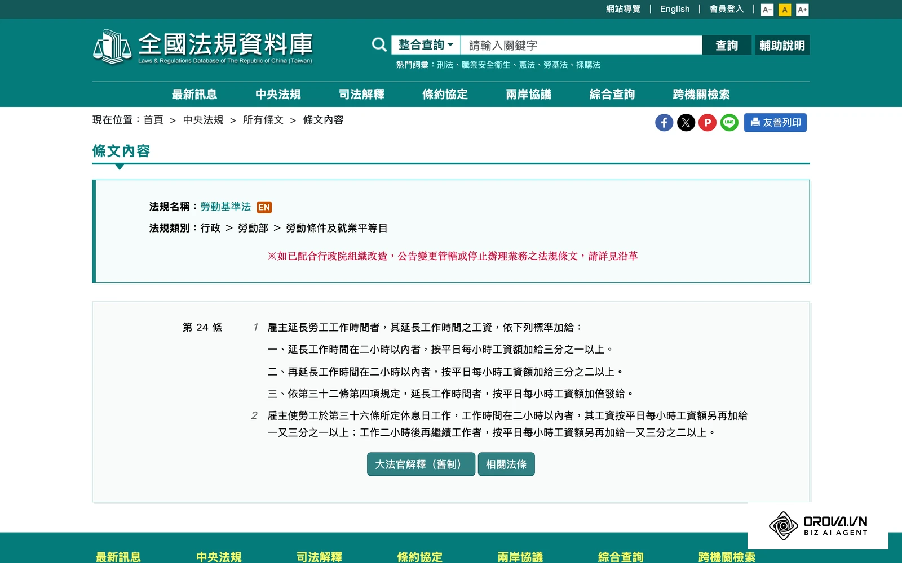Click hot keyword 憲法
Screen dimensions: 902x563
(527, 65)
